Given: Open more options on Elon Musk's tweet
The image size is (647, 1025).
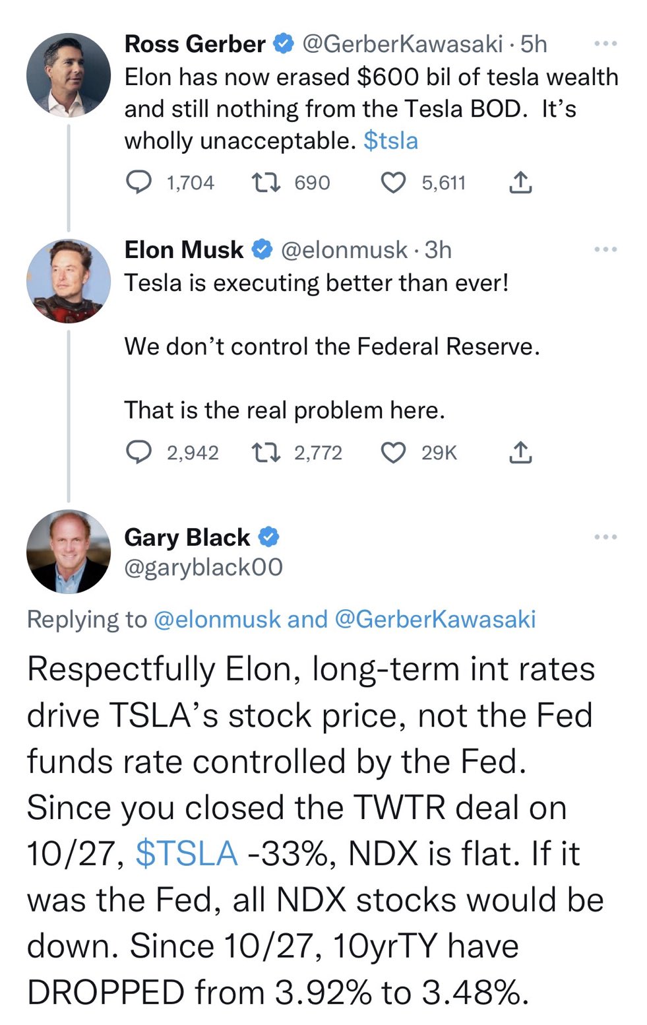Looking at the screenshot, I should (x=605, y=249).
